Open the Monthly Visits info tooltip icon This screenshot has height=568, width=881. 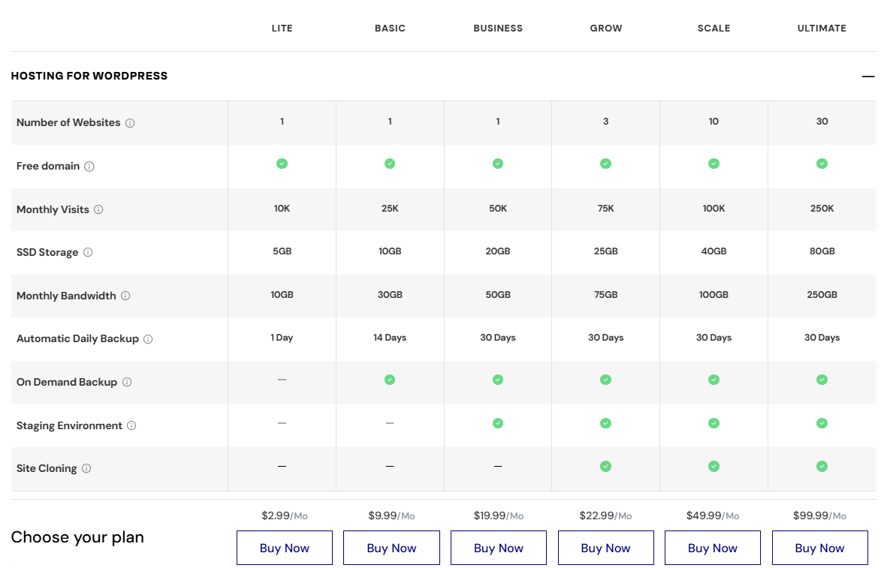(98, 210)
